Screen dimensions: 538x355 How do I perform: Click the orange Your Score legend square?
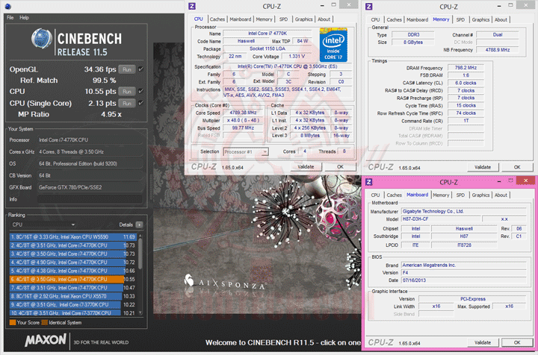click(13, 322)
